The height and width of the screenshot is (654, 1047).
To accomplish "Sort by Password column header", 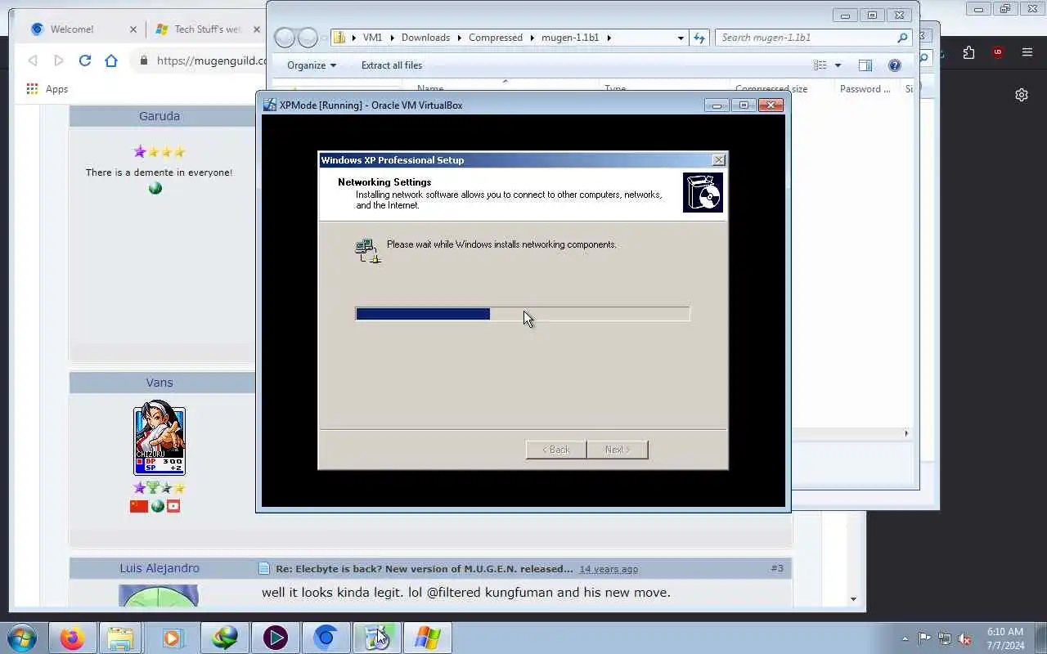I will [x=865, y=88].
